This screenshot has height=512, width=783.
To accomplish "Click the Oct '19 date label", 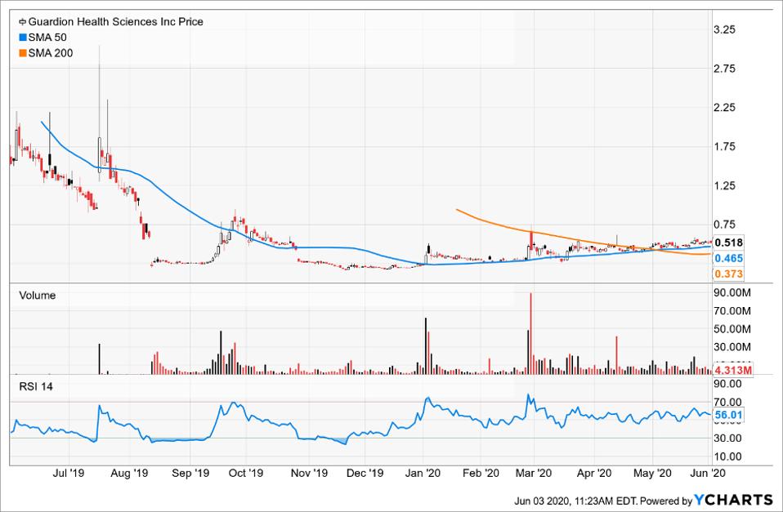I will click(246, 473).
